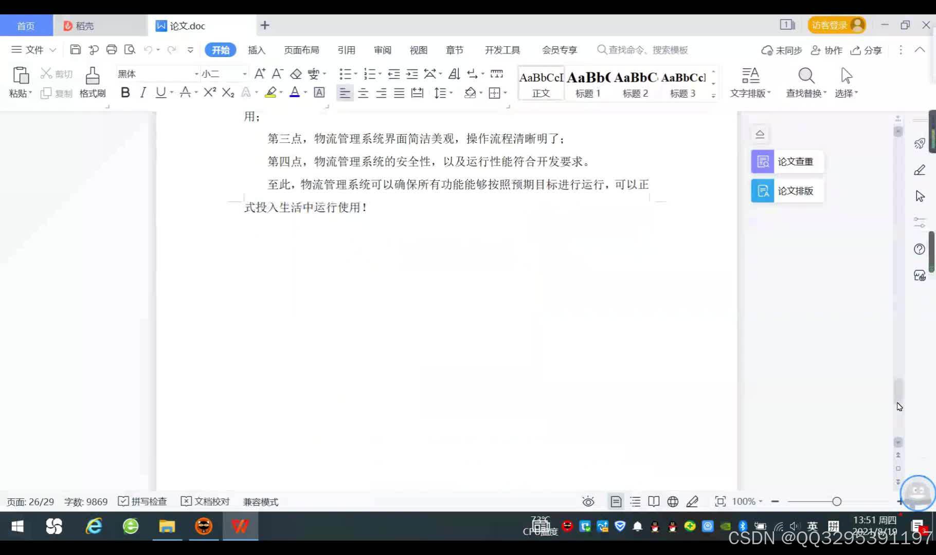This screenshot has width=936, height=555.
Task: Collapse the ribbon with the chevron
Action: [x=920, y=50]
